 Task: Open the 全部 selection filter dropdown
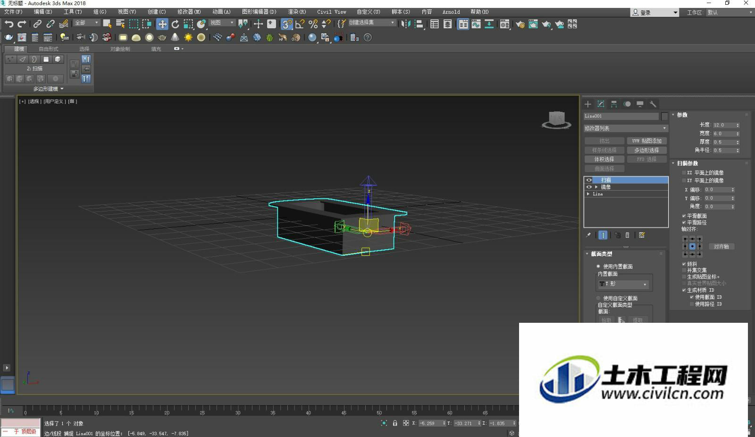[86, 23]
